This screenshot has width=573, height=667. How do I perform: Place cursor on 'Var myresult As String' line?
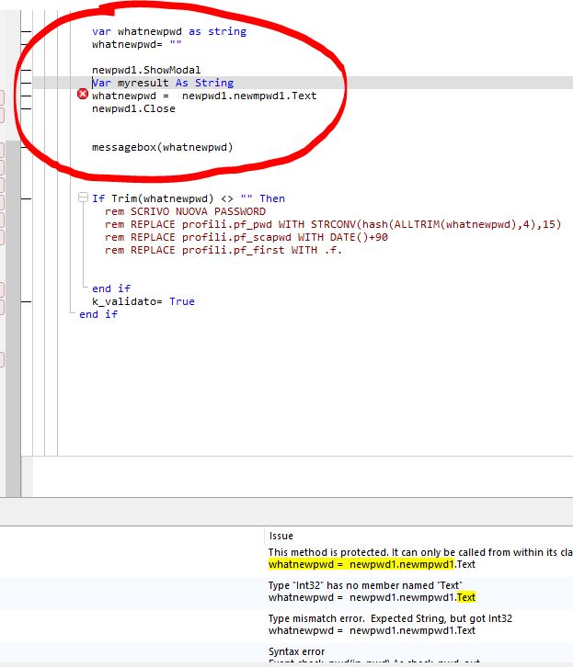click(x=163, y=83)
